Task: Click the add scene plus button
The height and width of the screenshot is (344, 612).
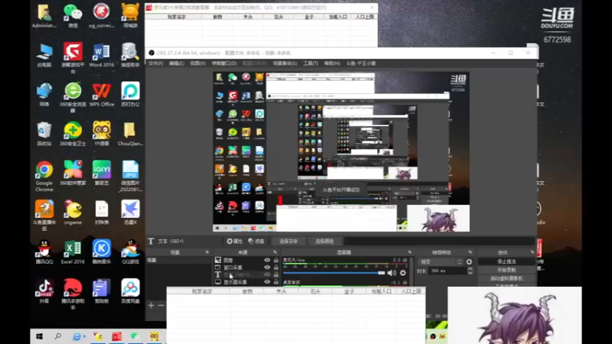Action: pyautogui.click(x=151, y=305)
